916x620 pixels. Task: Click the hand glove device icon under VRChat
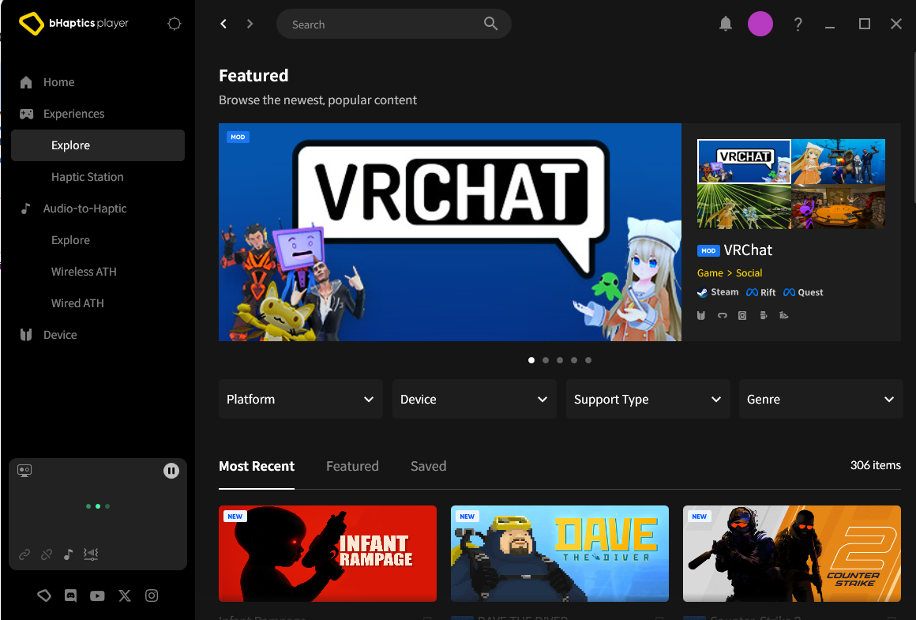coord(763,316)
